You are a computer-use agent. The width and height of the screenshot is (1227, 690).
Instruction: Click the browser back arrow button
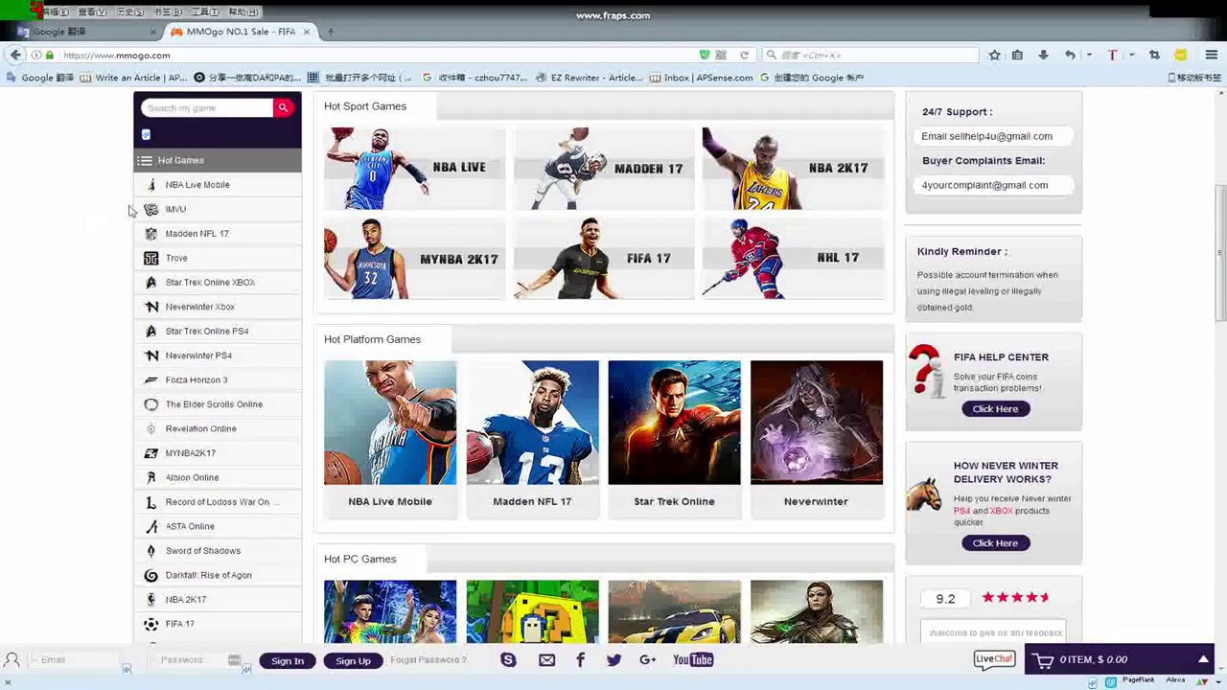point(15,55)
